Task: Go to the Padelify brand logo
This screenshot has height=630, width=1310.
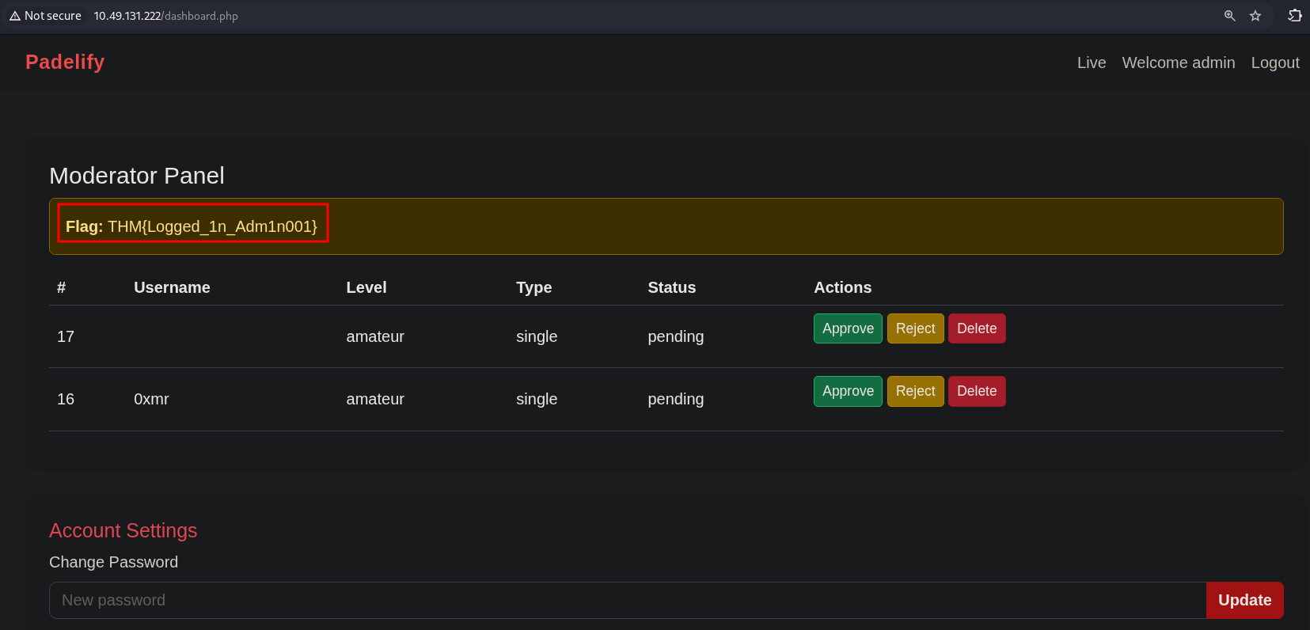Action: [x=65, y=62]
